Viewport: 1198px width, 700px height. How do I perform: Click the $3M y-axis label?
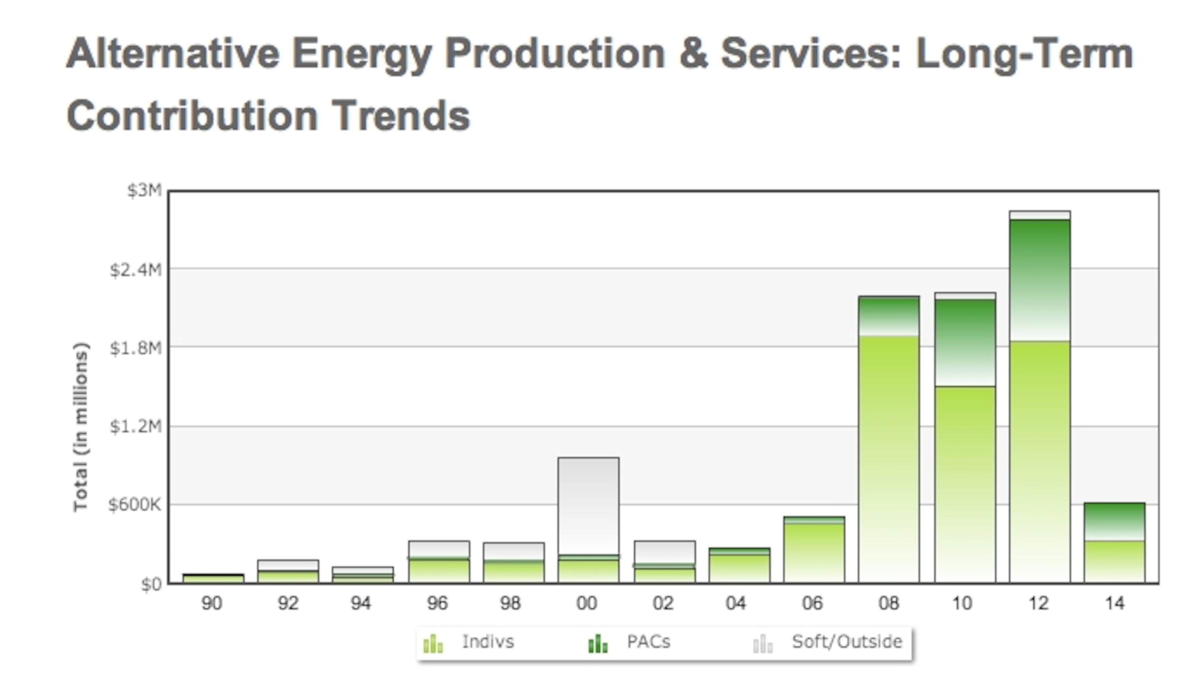coord(145,191)
